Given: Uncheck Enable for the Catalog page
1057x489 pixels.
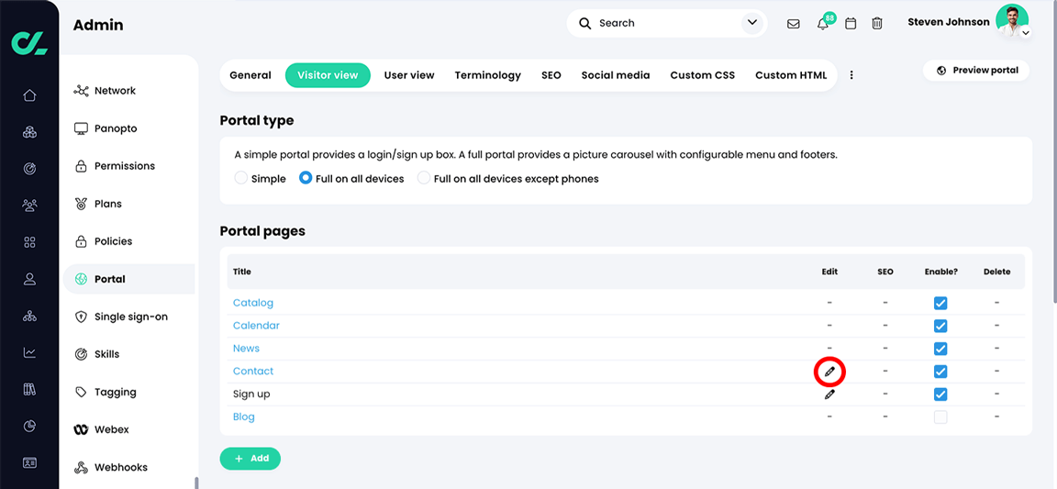Looking at the screenshot, I should click(x=940, y=304).
